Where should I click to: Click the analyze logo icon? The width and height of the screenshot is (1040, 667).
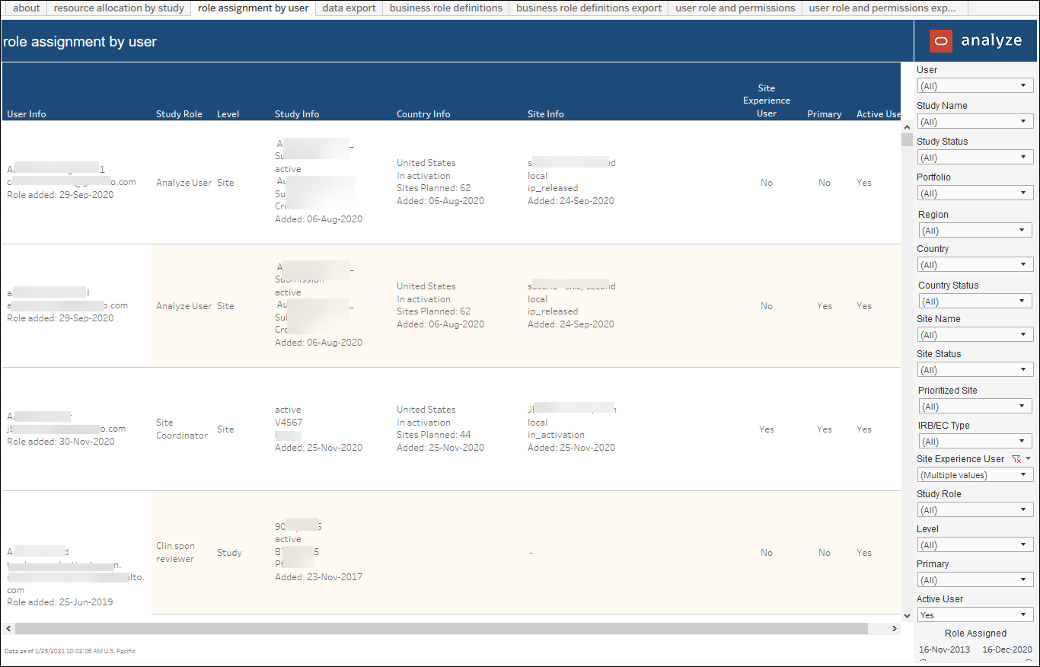pos(941,41)
